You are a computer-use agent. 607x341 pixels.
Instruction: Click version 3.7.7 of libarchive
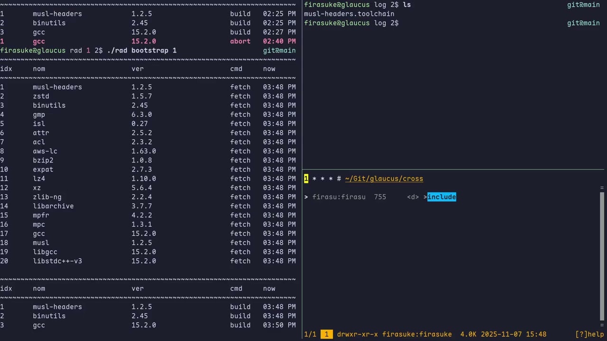(142, 206)
